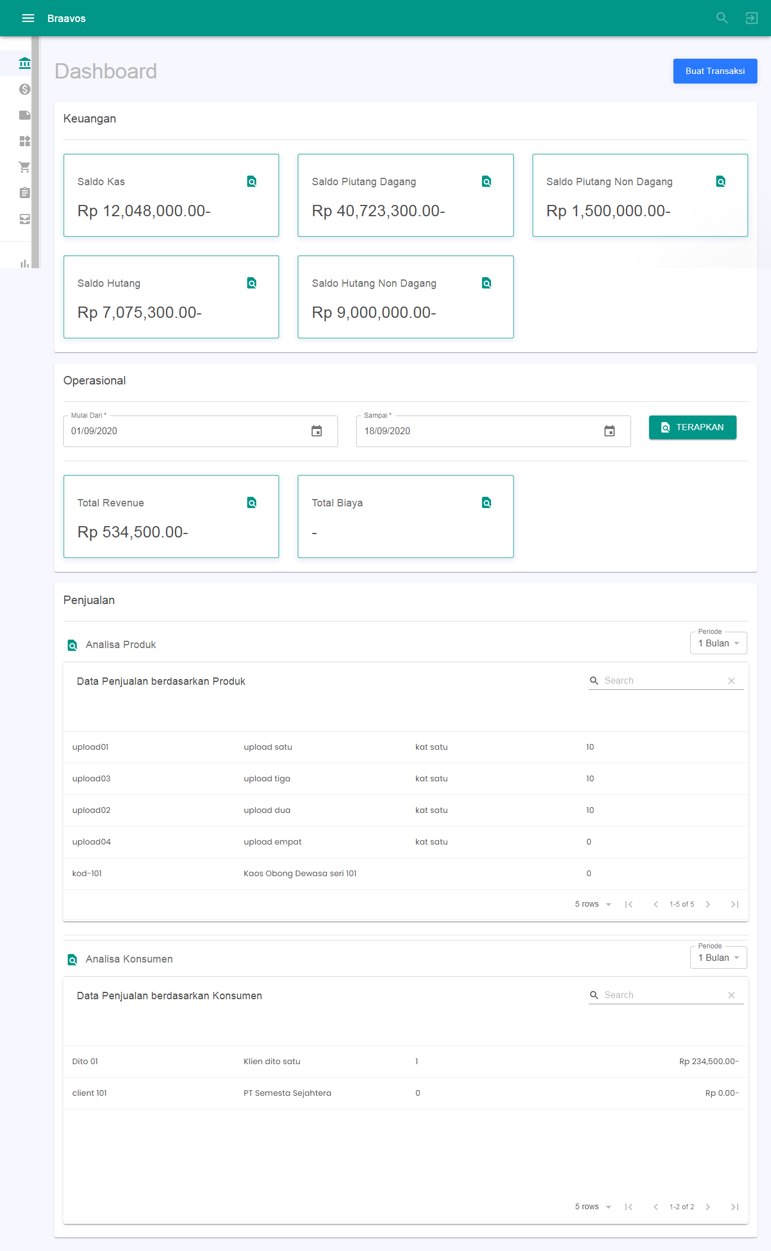Change rows per page in Konsumen table

point(593,1207)
